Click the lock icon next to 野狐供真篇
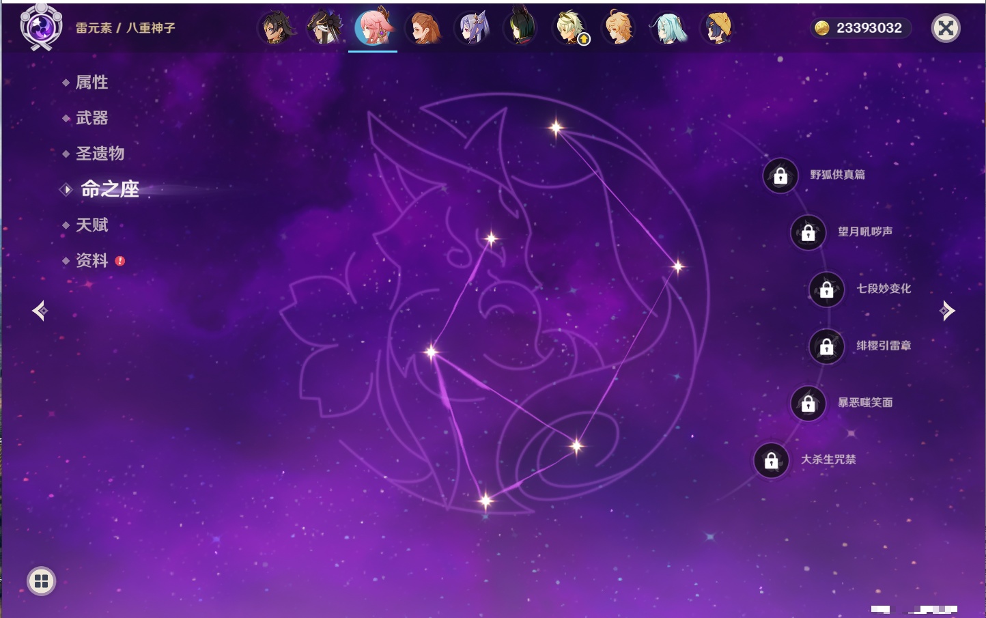Viewport: 986px width, 618px height. pos(780,175)
